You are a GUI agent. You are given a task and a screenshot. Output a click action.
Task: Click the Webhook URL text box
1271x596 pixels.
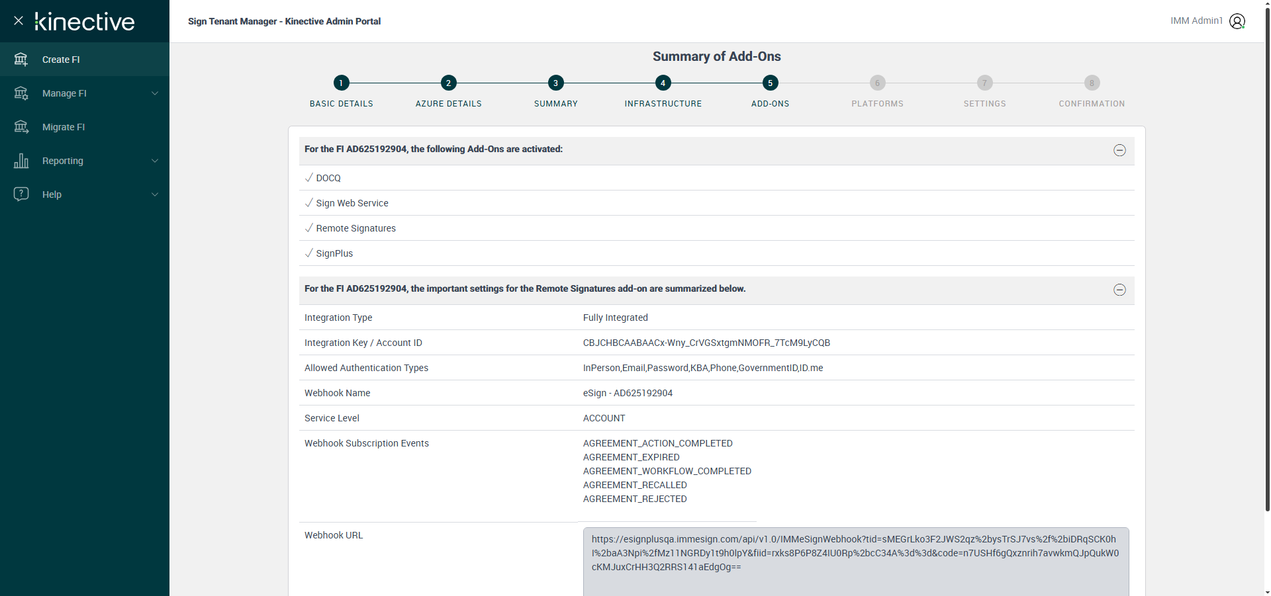pyautogui.click(x=856, y=562)
